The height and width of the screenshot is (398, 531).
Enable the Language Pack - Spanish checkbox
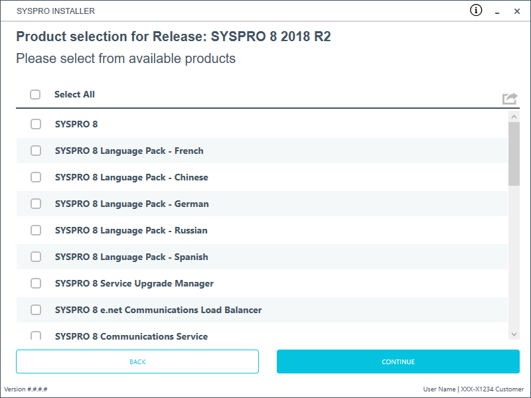pyautogui.click(x=36, y=257)
